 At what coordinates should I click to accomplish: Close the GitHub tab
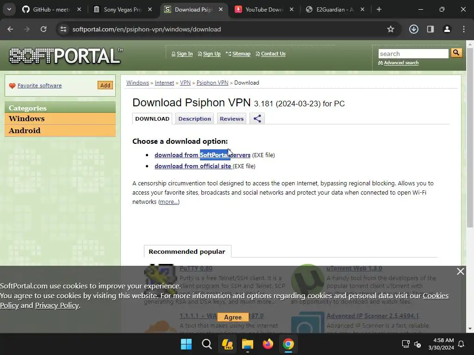(79, 9)
